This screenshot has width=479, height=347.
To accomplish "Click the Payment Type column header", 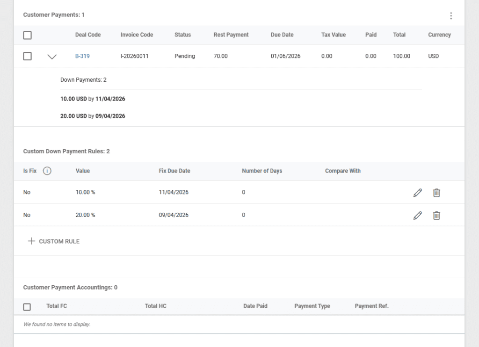I will click(312, 306).
